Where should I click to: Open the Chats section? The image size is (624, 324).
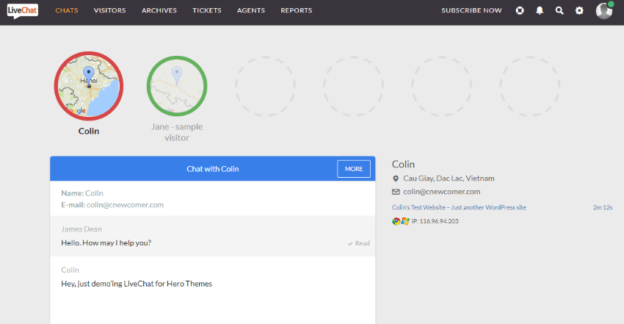pyautogui.click(x=67, y=10)
